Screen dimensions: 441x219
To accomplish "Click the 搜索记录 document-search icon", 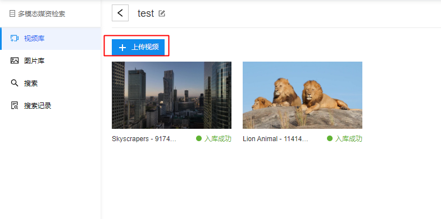I will (x=15, y=105).
